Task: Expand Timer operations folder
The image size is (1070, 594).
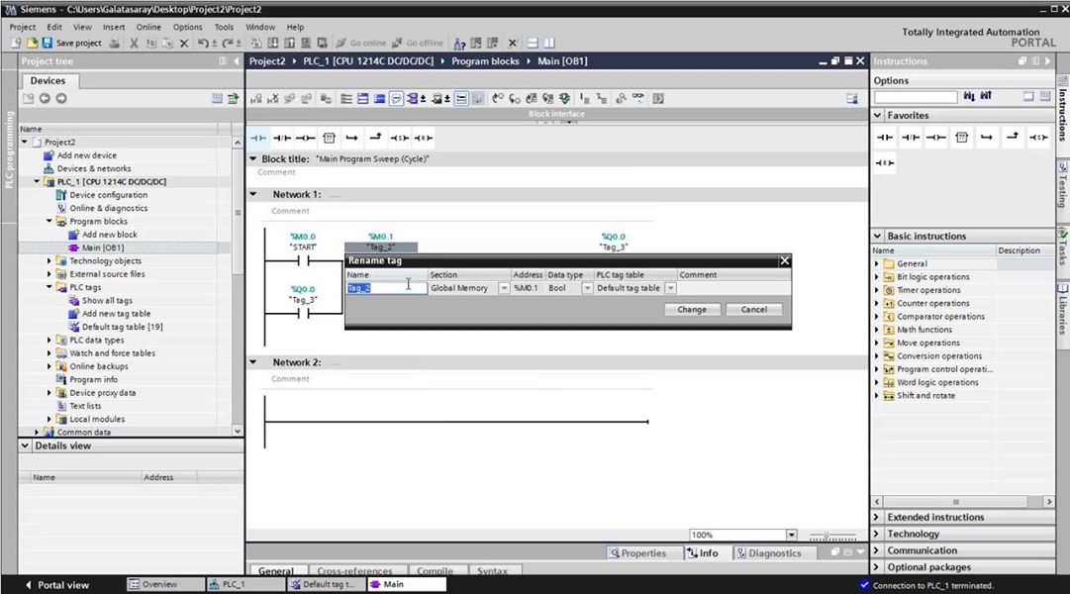Action: pos(877,290)
